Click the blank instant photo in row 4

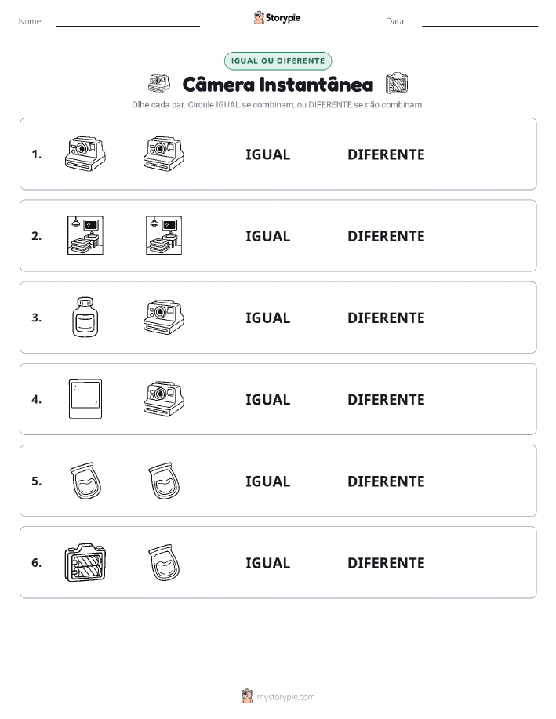[85, 399]
